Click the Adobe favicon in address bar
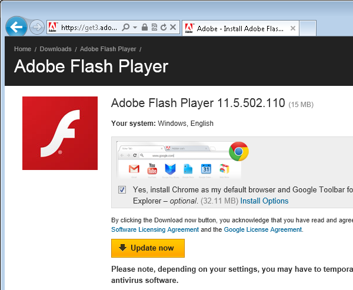The image size is (353, 290). click(53, 27)
